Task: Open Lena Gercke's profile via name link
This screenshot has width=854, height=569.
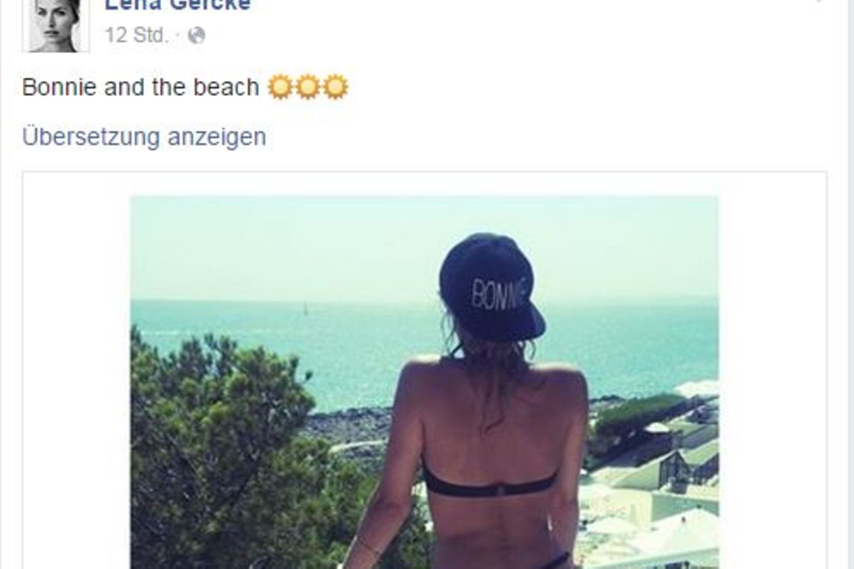Action: point(178,5)
